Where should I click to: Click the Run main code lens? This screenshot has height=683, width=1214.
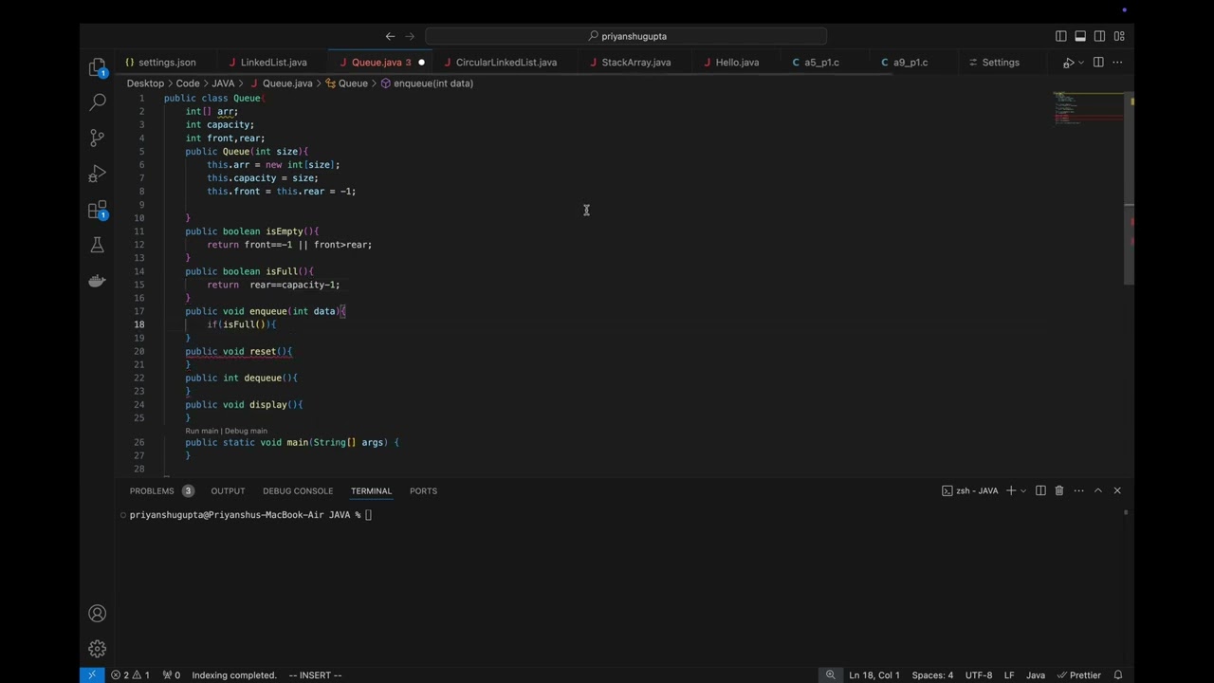pos(202,431)
